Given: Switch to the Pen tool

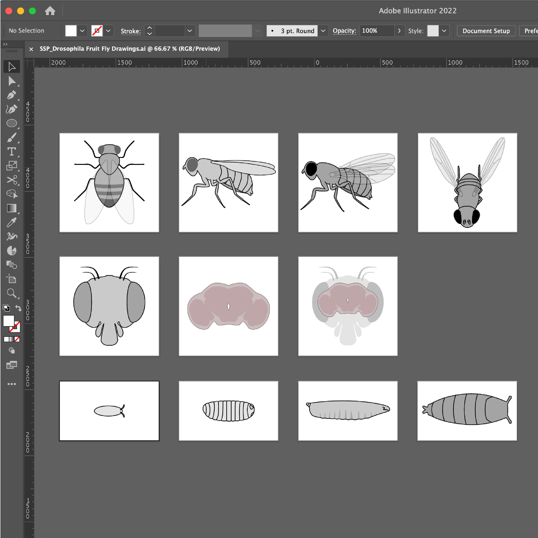Looking at the screenshot, I should tap(12, 95).
